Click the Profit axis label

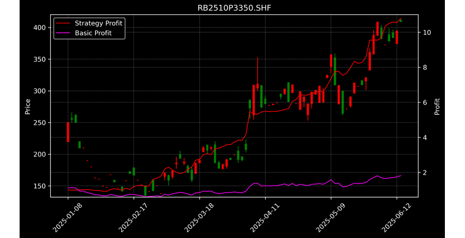point(437,106)
